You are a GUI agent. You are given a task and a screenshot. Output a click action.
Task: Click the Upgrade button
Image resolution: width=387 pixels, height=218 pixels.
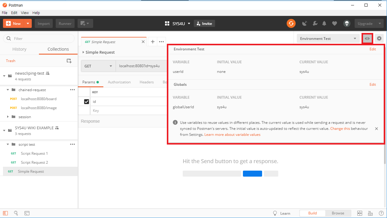365,23
